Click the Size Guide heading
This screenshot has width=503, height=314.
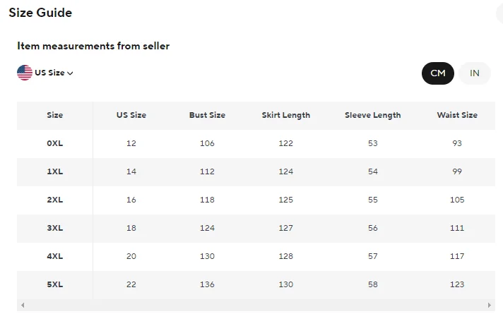point(40,13)
